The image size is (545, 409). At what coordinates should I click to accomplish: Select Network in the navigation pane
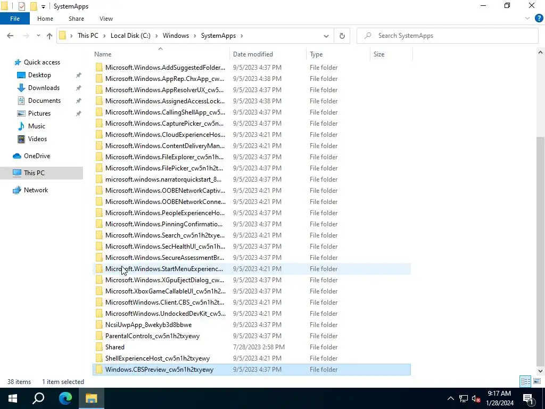point(36,190)
